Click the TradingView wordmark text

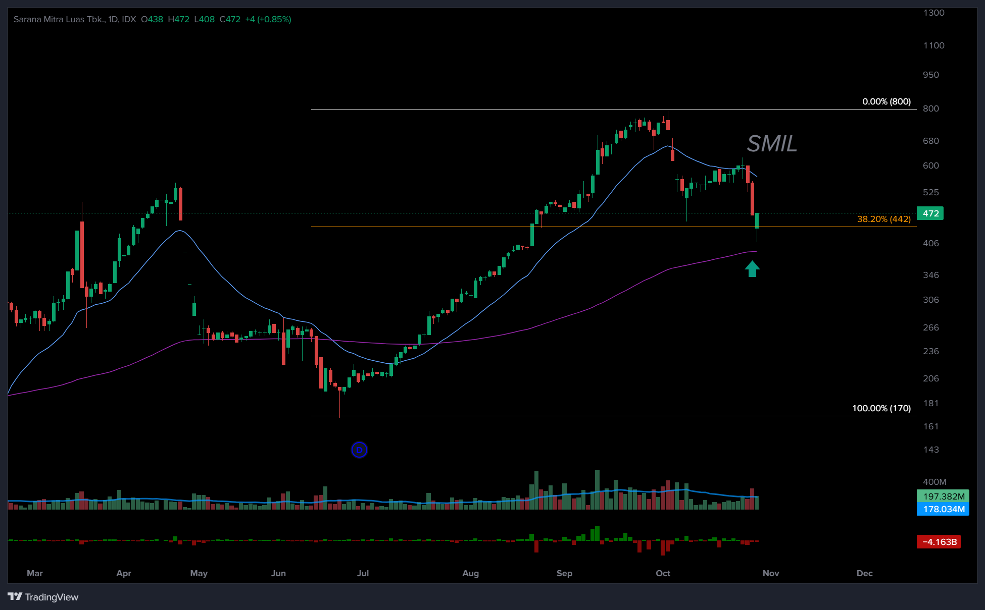(x=52, y=597)
